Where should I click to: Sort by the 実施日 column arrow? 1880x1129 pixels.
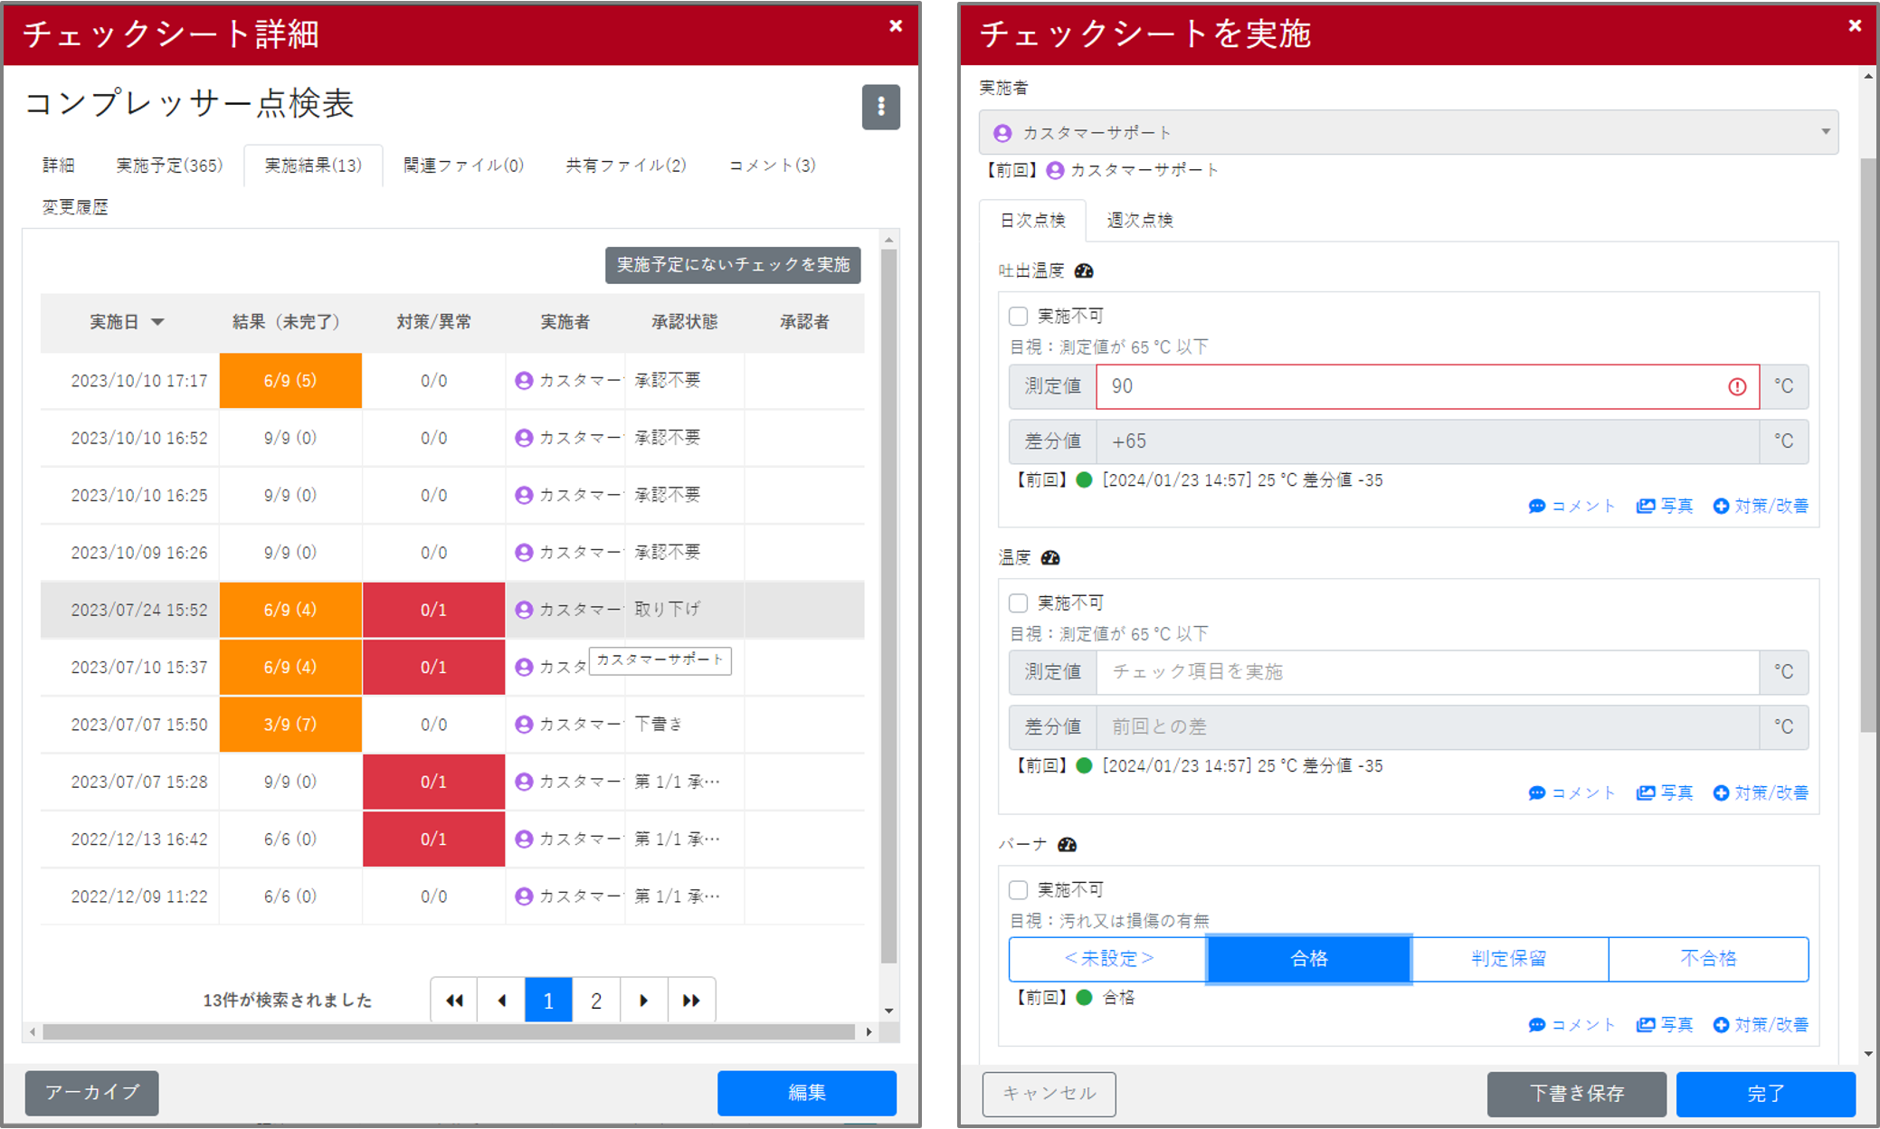coord(157,322)
